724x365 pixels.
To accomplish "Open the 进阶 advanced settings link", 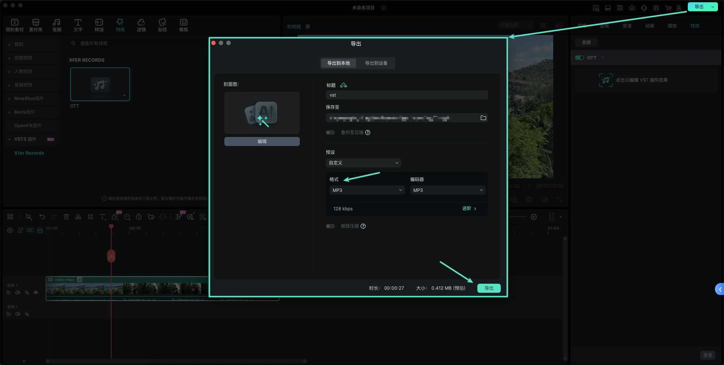I will 469,208.
